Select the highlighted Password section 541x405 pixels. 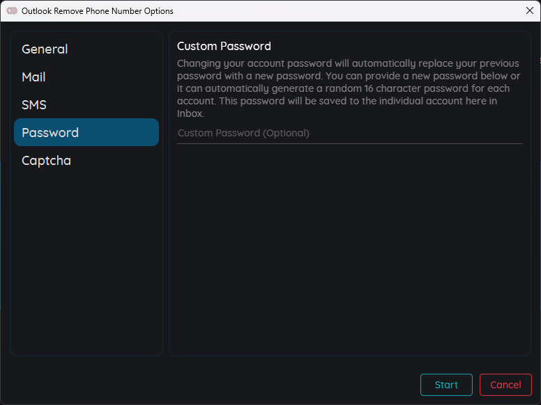(x=86, y=132)
